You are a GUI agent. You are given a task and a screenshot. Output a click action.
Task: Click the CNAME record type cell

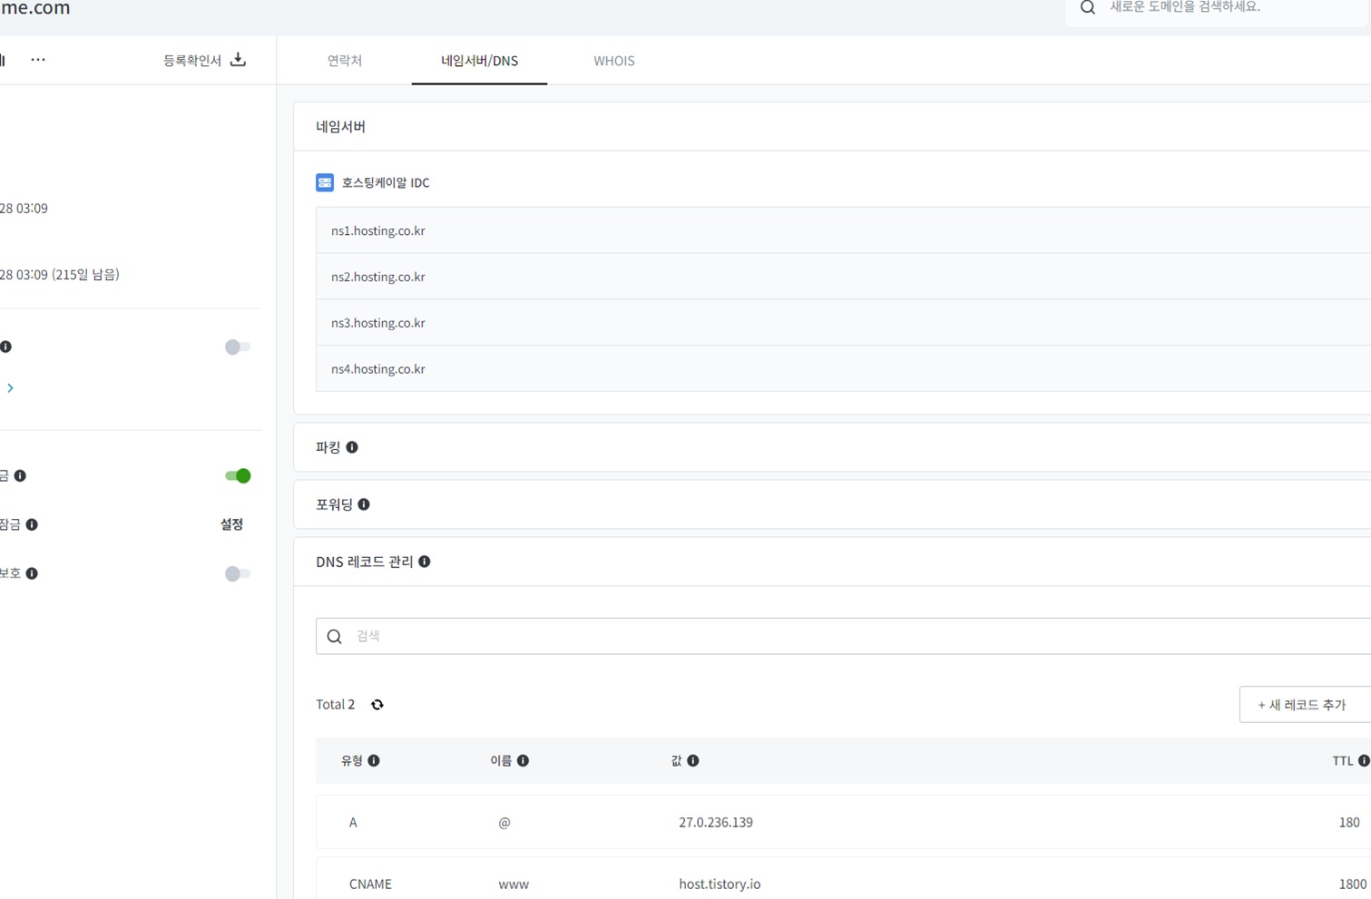click(x=370, y=884)
